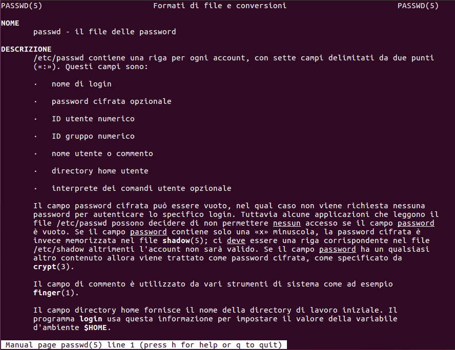This screenshot has height=350, width=455.
Task: Click the top-right PASSWD(5) header
Action: (418, 6)
